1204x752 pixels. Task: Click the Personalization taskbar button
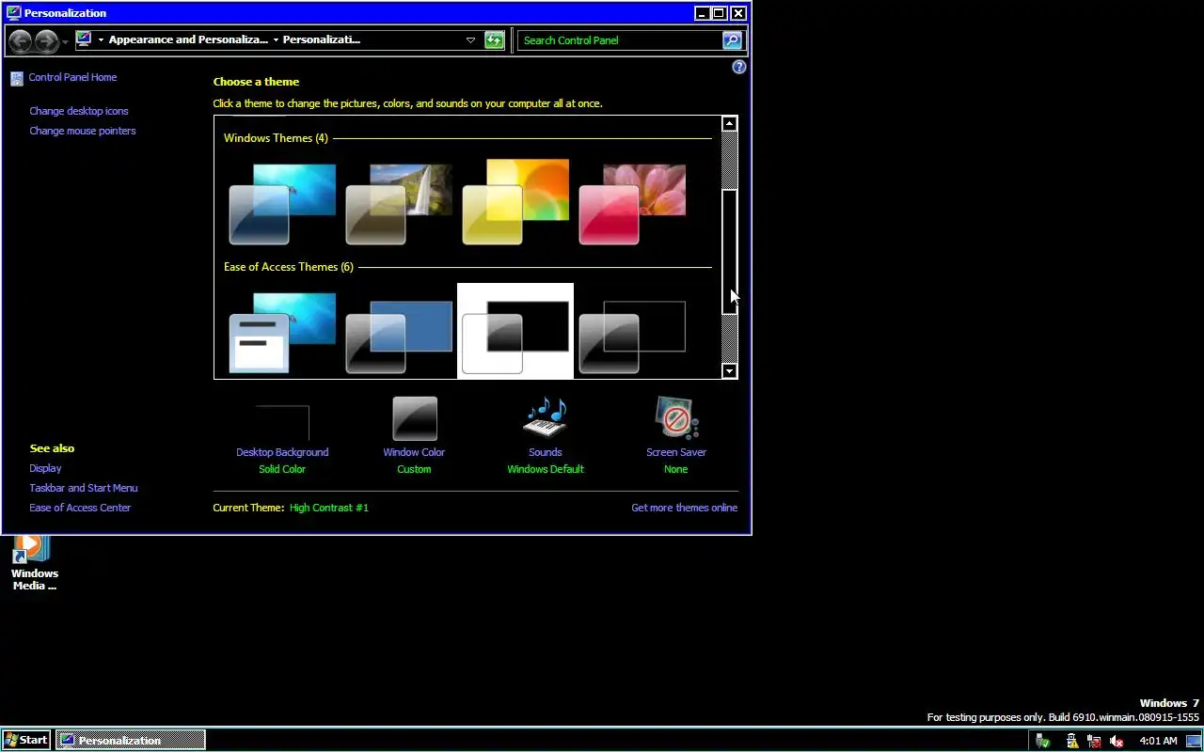tap(130, 740)
